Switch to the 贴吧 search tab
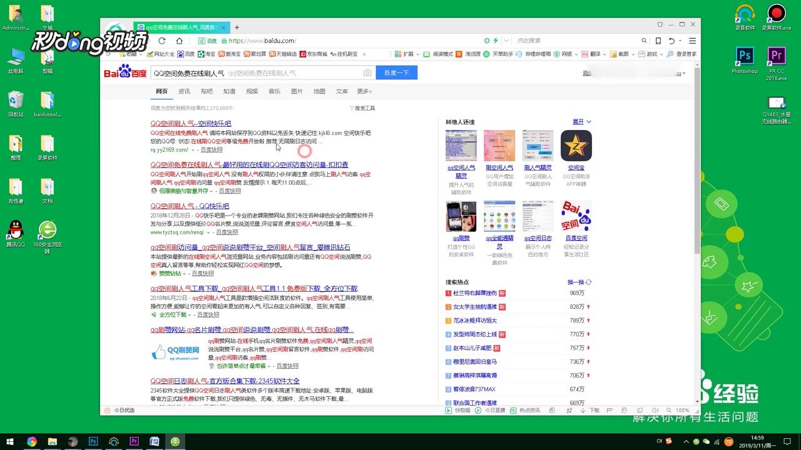 tap(207, 91)
